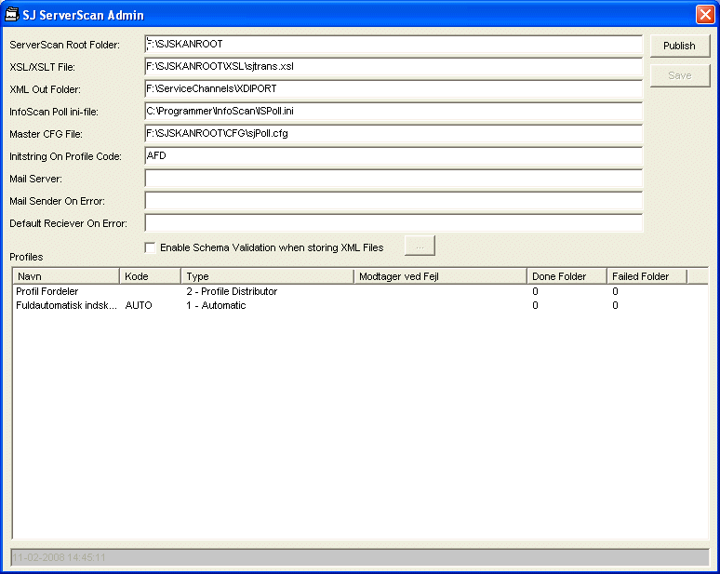
Task: Click the SJ ServerScan Admin title bar icon
Action: click(x=11, y=15)
